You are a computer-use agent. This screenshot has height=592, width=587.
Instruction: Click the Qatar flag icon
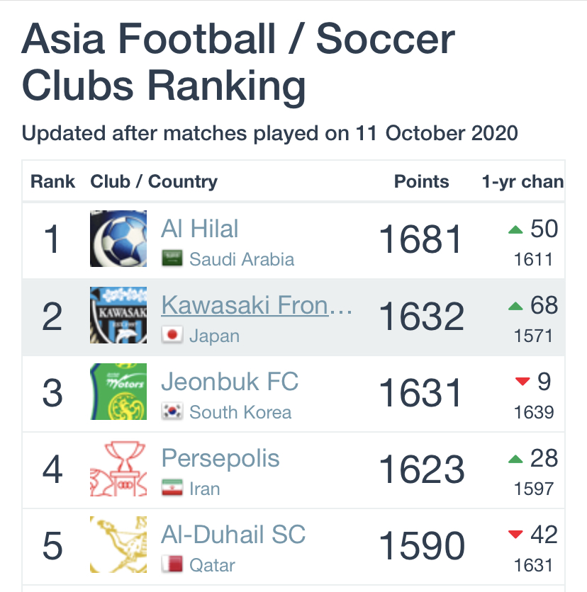point(172,564)
